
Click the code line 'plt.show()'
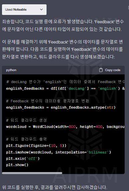tap(17, 165)
